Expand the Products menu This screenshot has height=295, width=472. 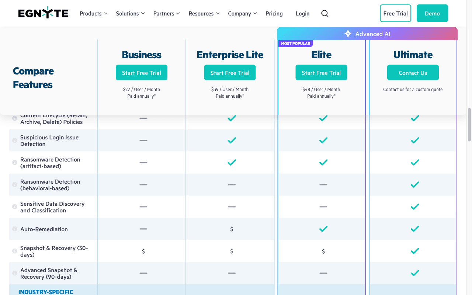[x=93, y=14]
